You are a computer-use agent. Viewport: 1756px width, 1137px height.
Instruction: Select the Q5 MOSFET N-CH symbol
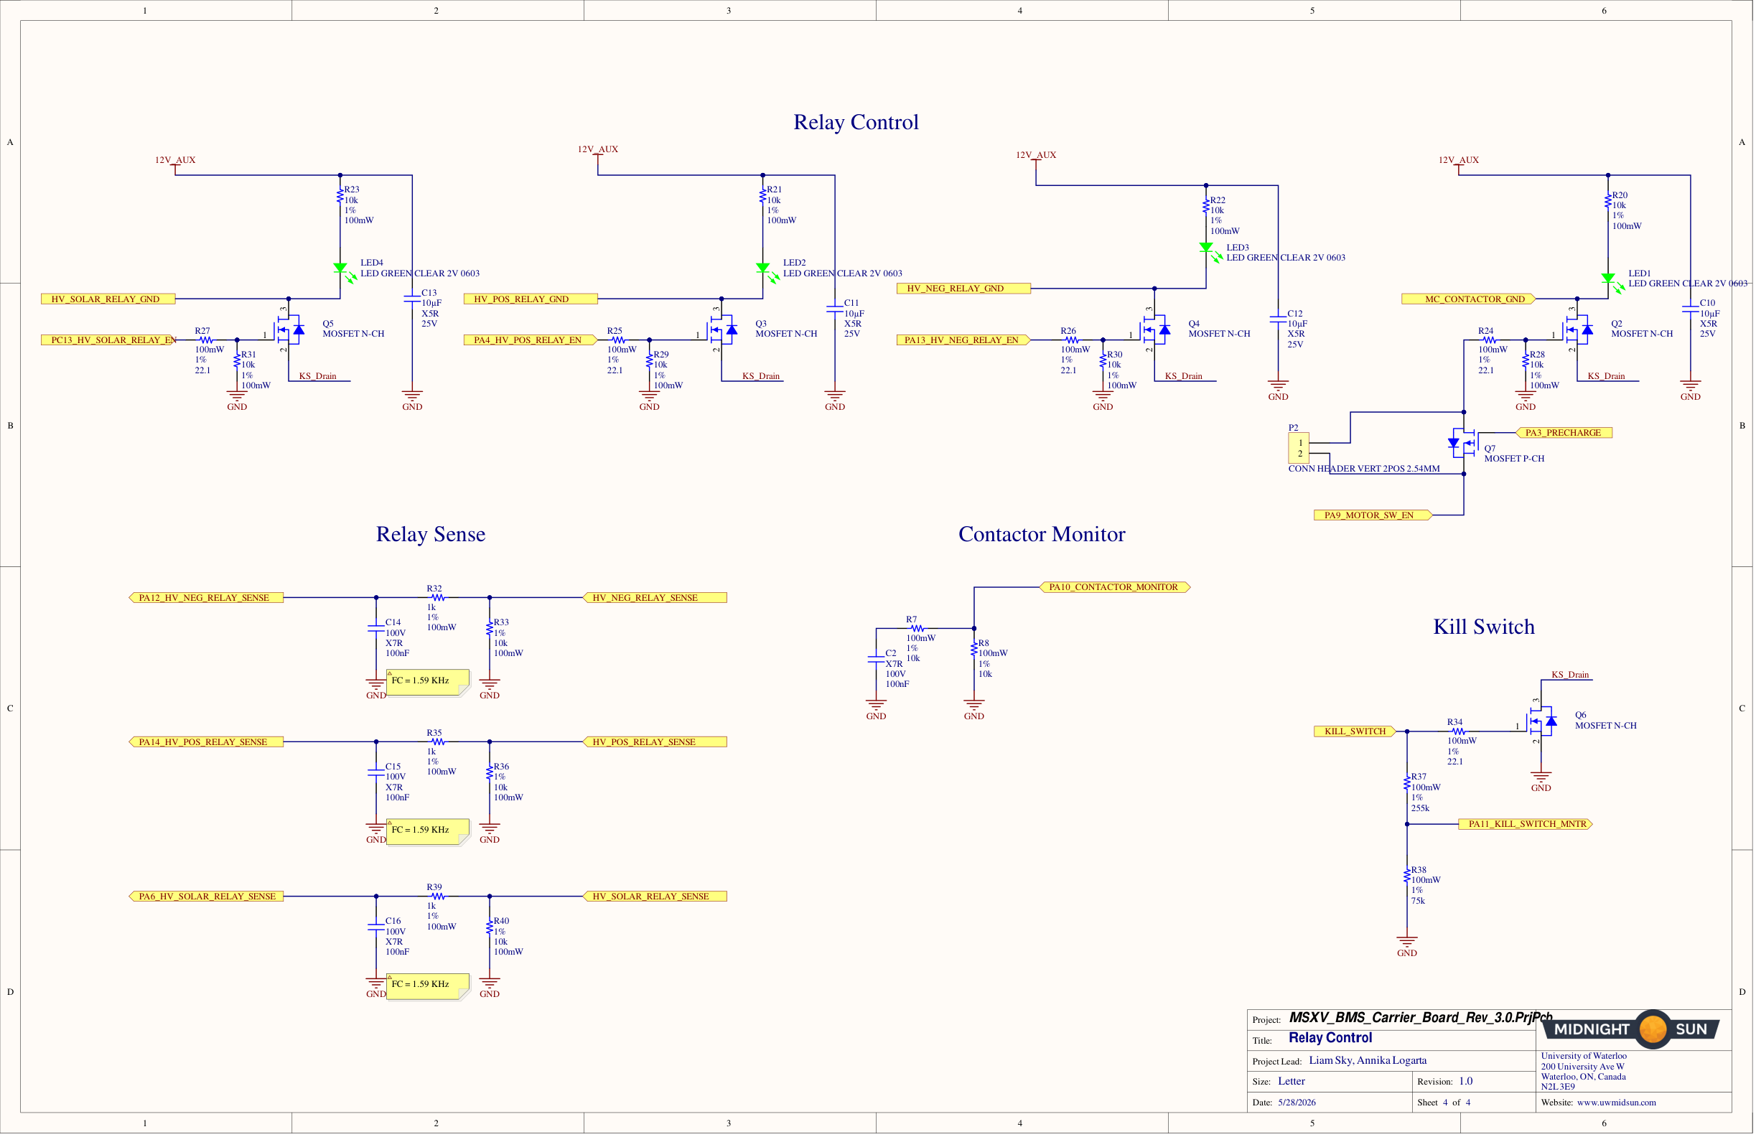tap(289, 329)
